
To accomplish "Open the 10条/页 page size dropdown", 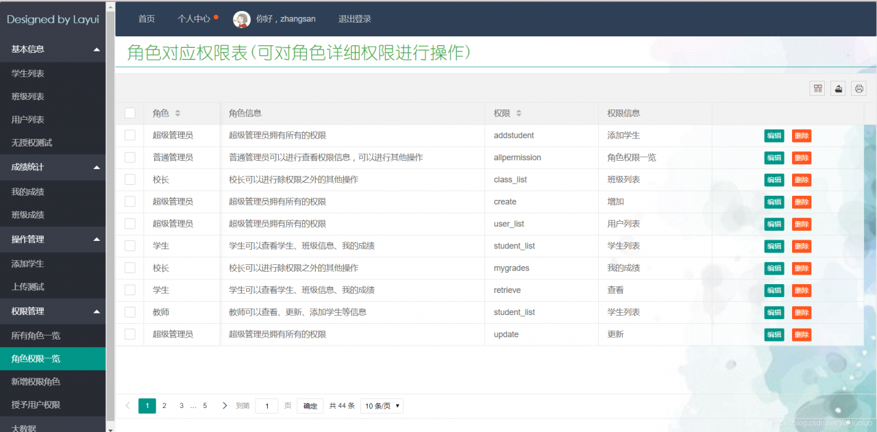I will tap(381, 405).
